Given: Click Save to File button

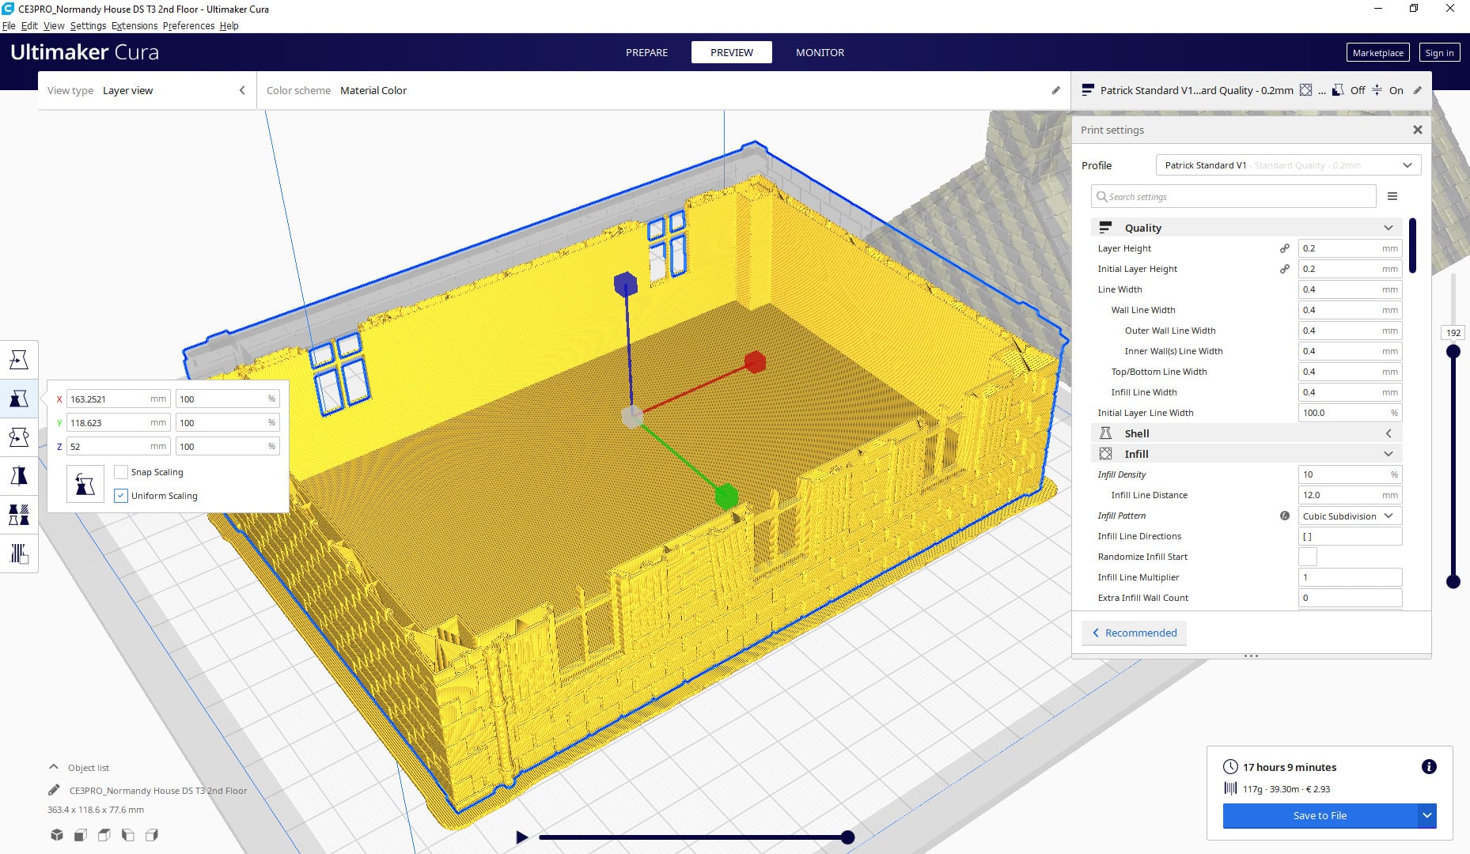Looking at the screenshot, I should (x=1320, y=815).
